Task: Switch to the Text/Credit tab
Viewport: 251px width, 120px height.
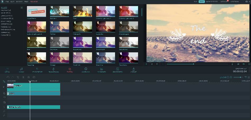Action: (37, 70)
